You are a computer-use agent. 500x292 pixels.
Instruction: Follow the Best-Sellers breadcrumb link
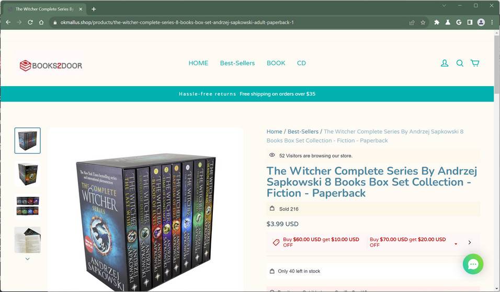tap(303, 132)
